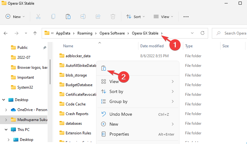Refresh the current folder view
Image resolution: width=247 pixels, height=144 pixels.
203,33
